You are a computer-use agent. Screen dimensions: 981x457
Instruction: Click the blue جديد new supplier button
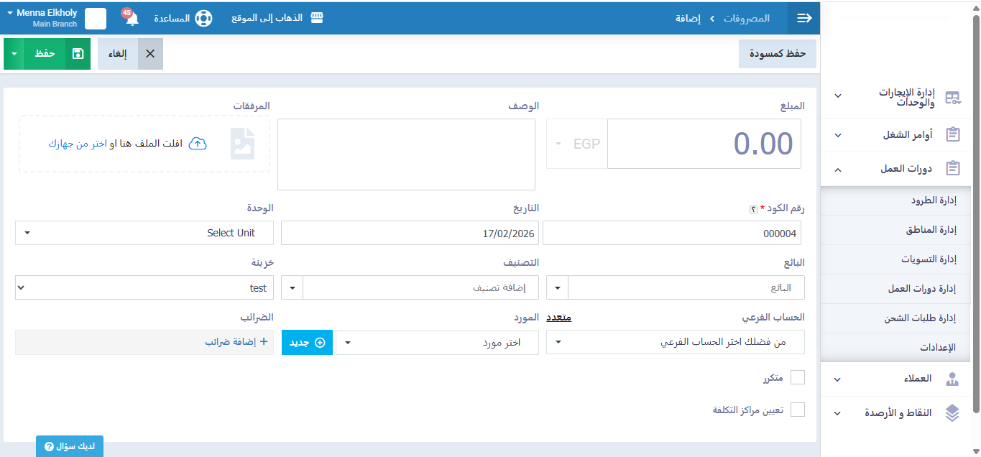click(307, 343)
